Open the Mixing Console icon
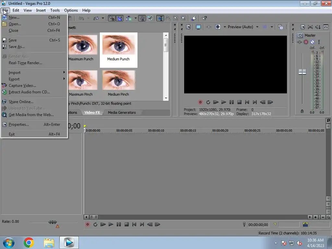Viewport: 332px width, 249px height. click(x=326, y=27)
